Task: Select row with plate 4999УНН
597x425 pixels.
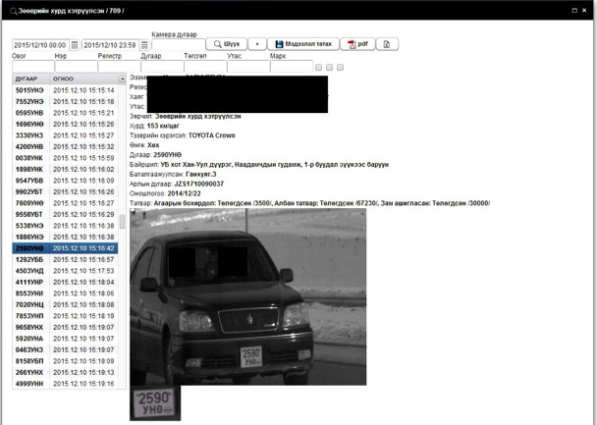Action: click(x=65, y=384)
